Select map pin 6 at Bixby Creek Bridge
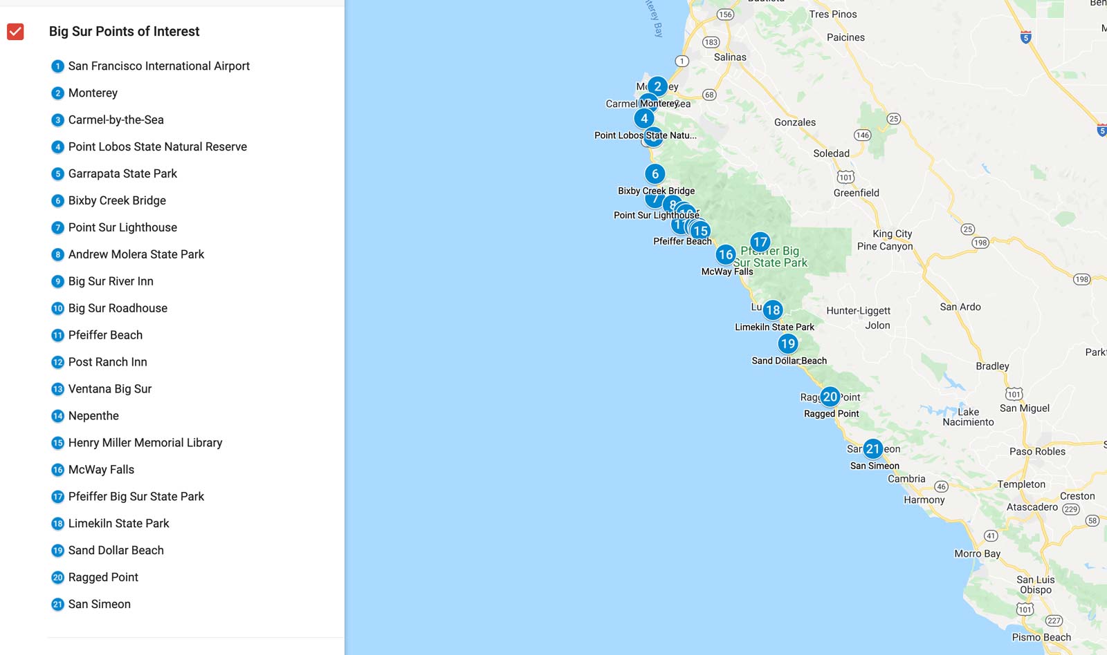Screen dimensions: 1107x655 tap(655, 174)
